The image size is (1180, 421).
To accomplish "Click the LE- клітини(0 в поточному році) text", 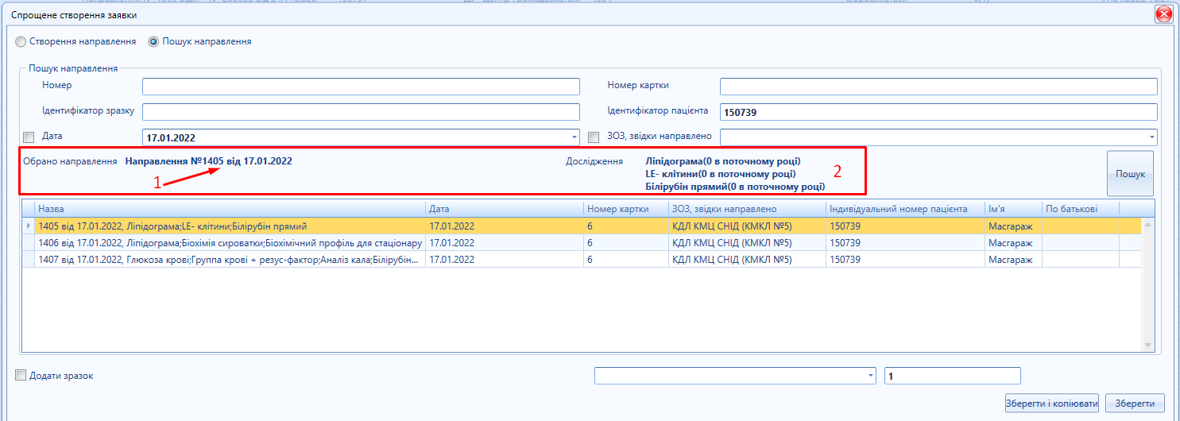I will click(721, 173).
